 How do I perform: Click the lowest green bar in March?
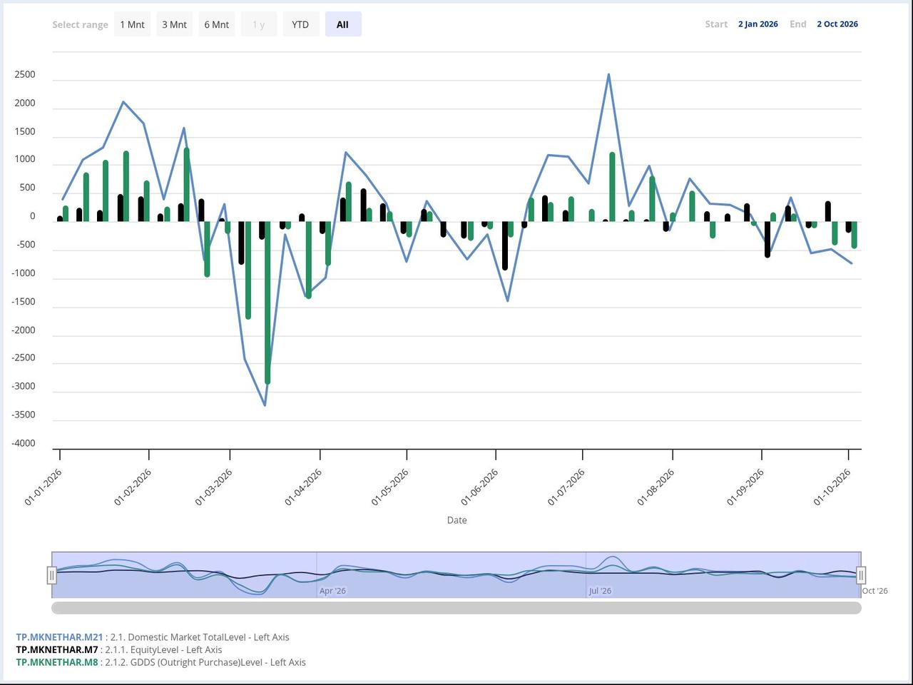267,303
